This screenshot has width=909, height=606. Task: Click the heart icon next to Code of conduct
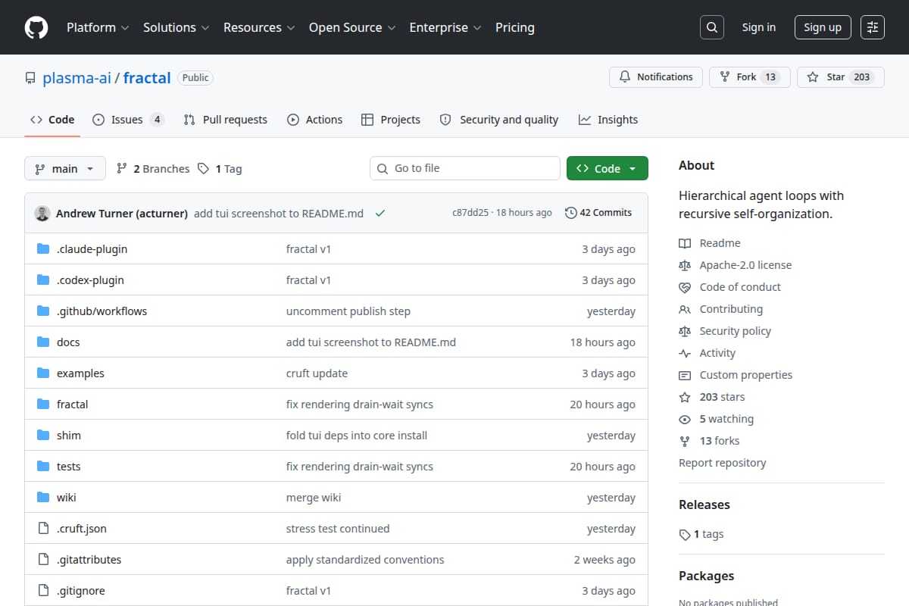pyautogui.click(x=685, y=287)
